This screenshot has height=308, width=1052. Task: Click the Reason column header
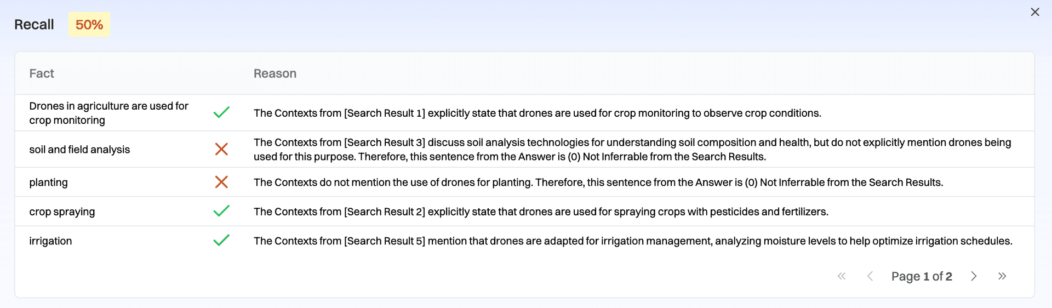point(275,73)
